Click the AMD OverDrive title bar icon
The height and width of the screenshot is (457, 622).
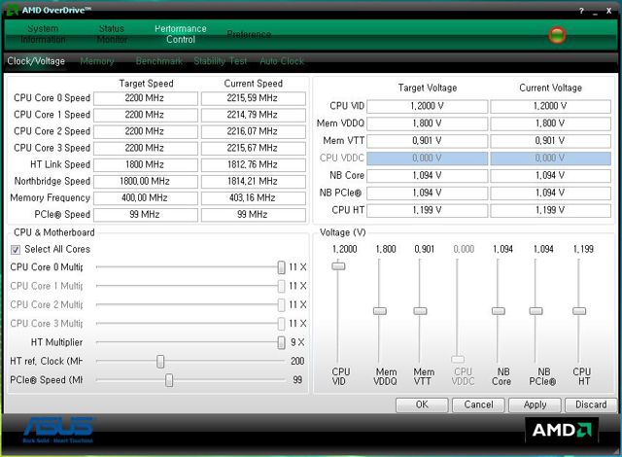tap(13, 11)
